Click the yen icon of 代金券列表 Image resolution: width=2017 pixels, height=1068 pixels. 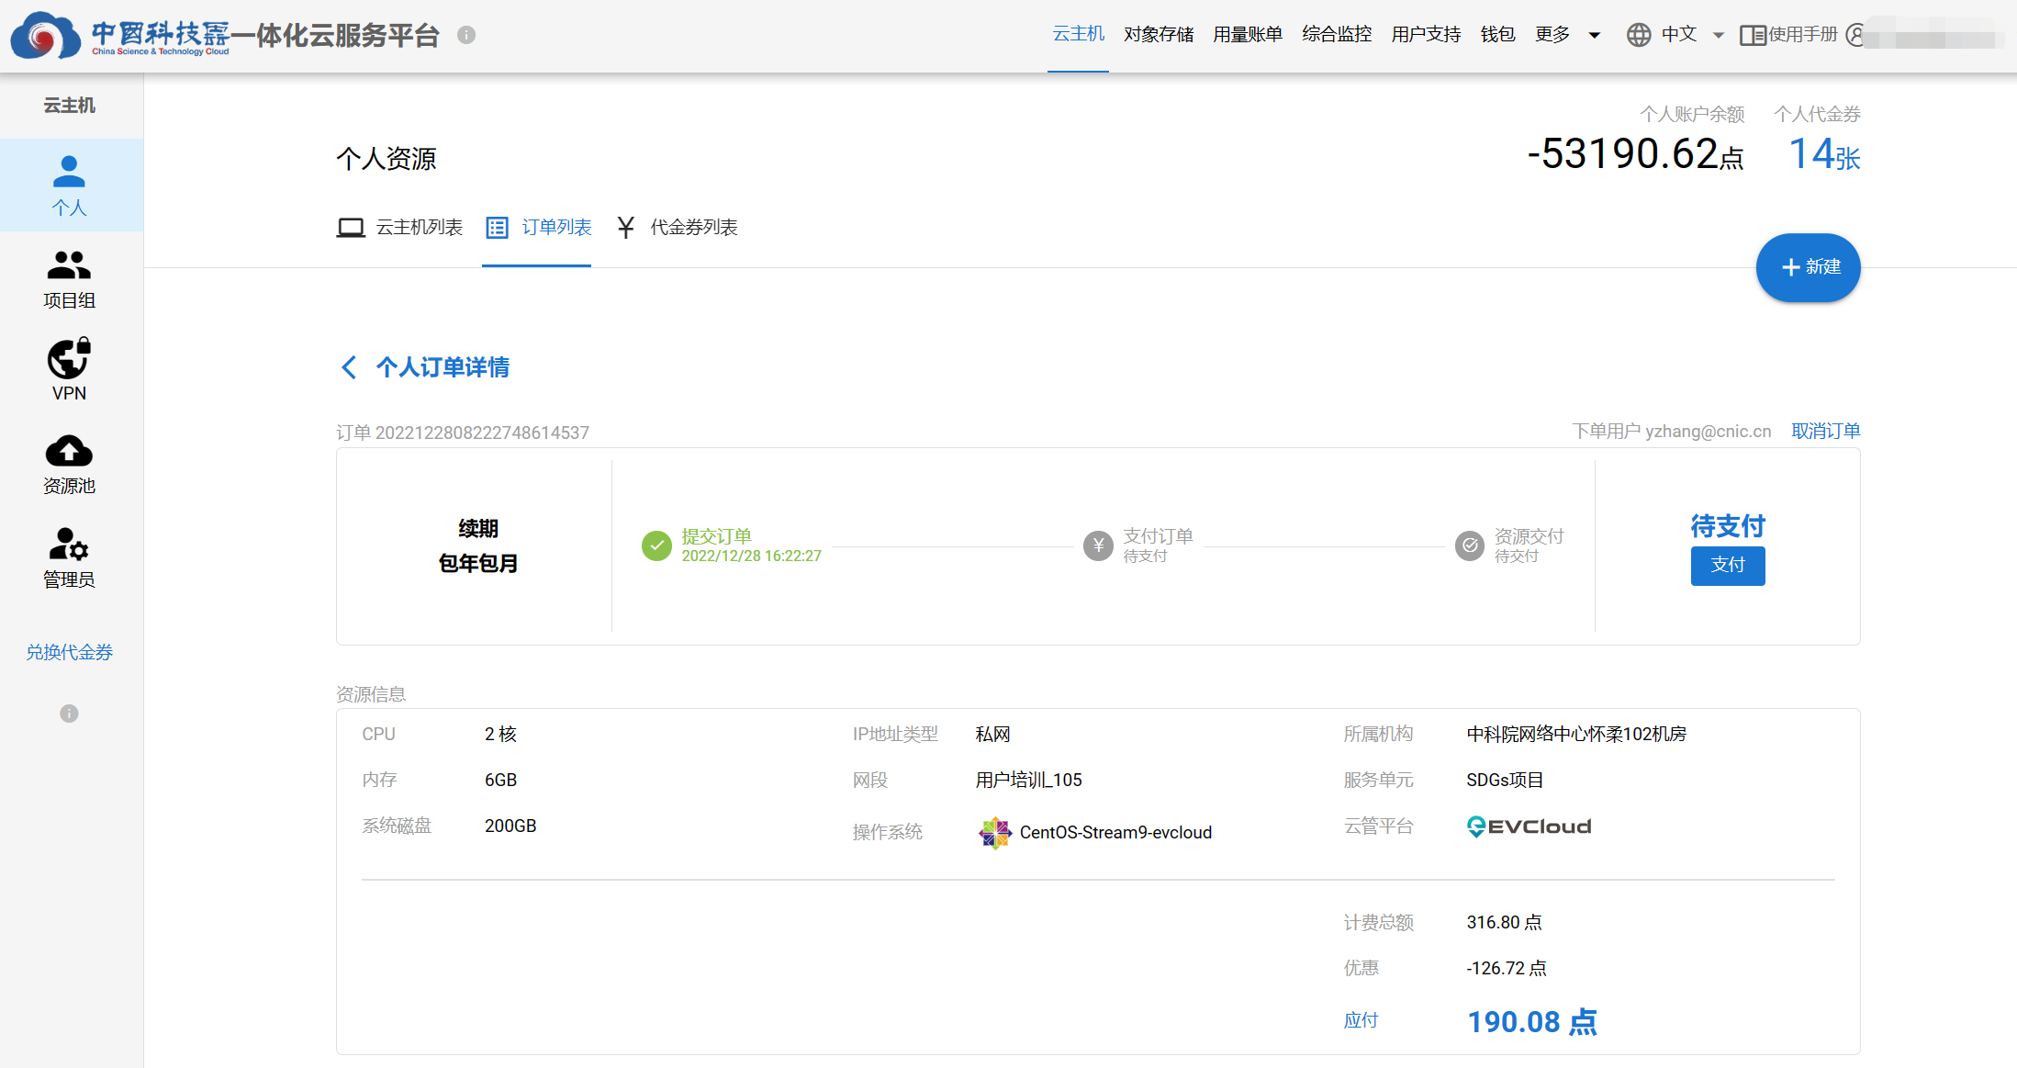pyautogui.click(x=626, y=228)
